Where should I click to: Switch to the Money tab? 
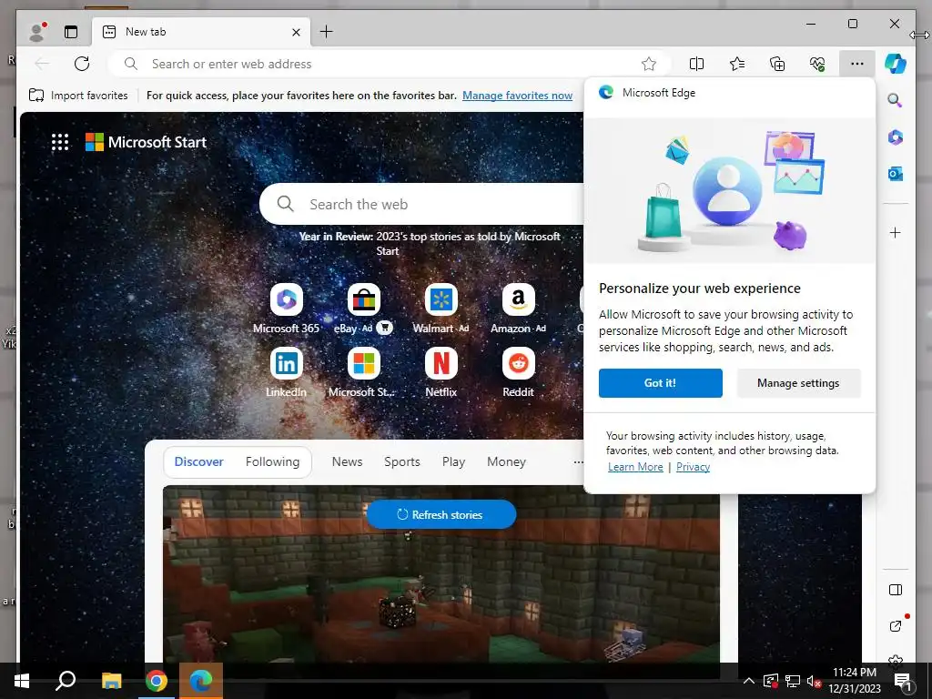tap(506, 461)
